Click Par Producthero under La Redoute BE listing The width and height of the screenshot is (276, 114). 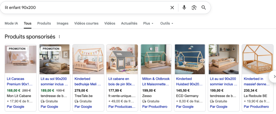pyautogui.click(x=256, y=106)
